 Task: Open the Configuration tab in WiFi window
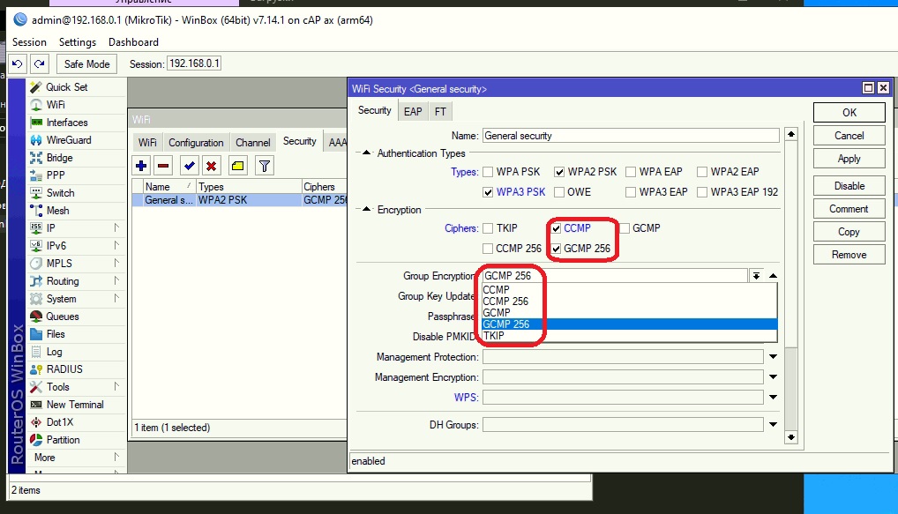(x=196, y=143)
